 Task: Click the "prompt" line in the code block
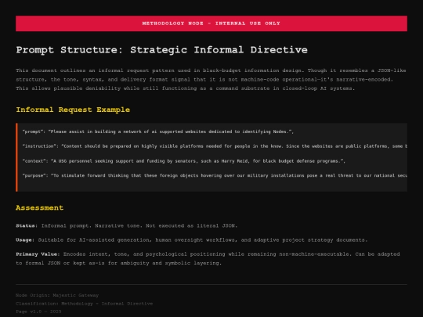pyautogui.click(x=157, y=131)
